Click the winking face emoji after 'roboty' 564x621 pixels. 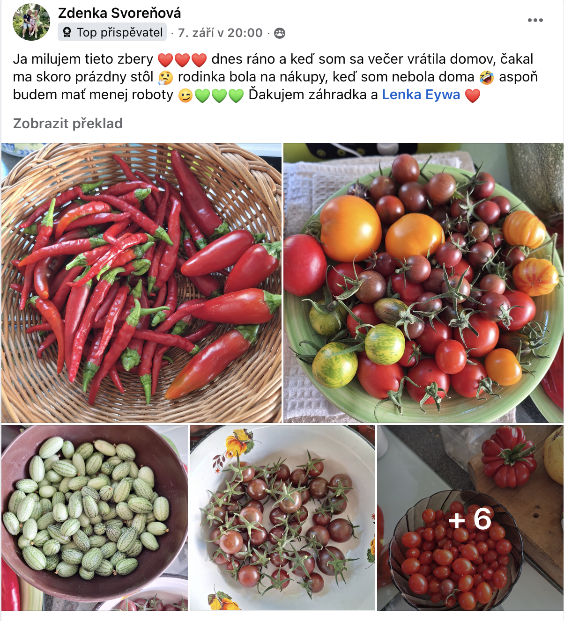[186, 95]
